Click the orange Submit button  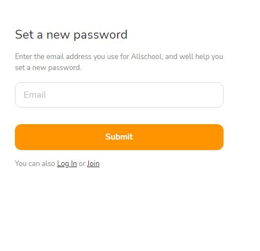click(119, 137)
